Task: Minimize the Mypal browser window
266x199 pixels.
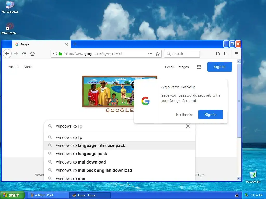Action: 226,44
